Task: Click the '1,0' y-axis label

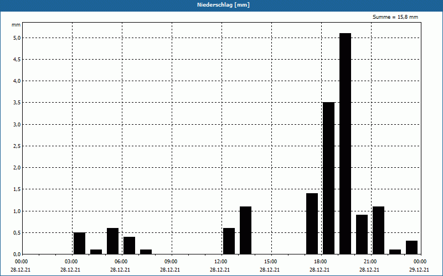Action: pos(17,211)
